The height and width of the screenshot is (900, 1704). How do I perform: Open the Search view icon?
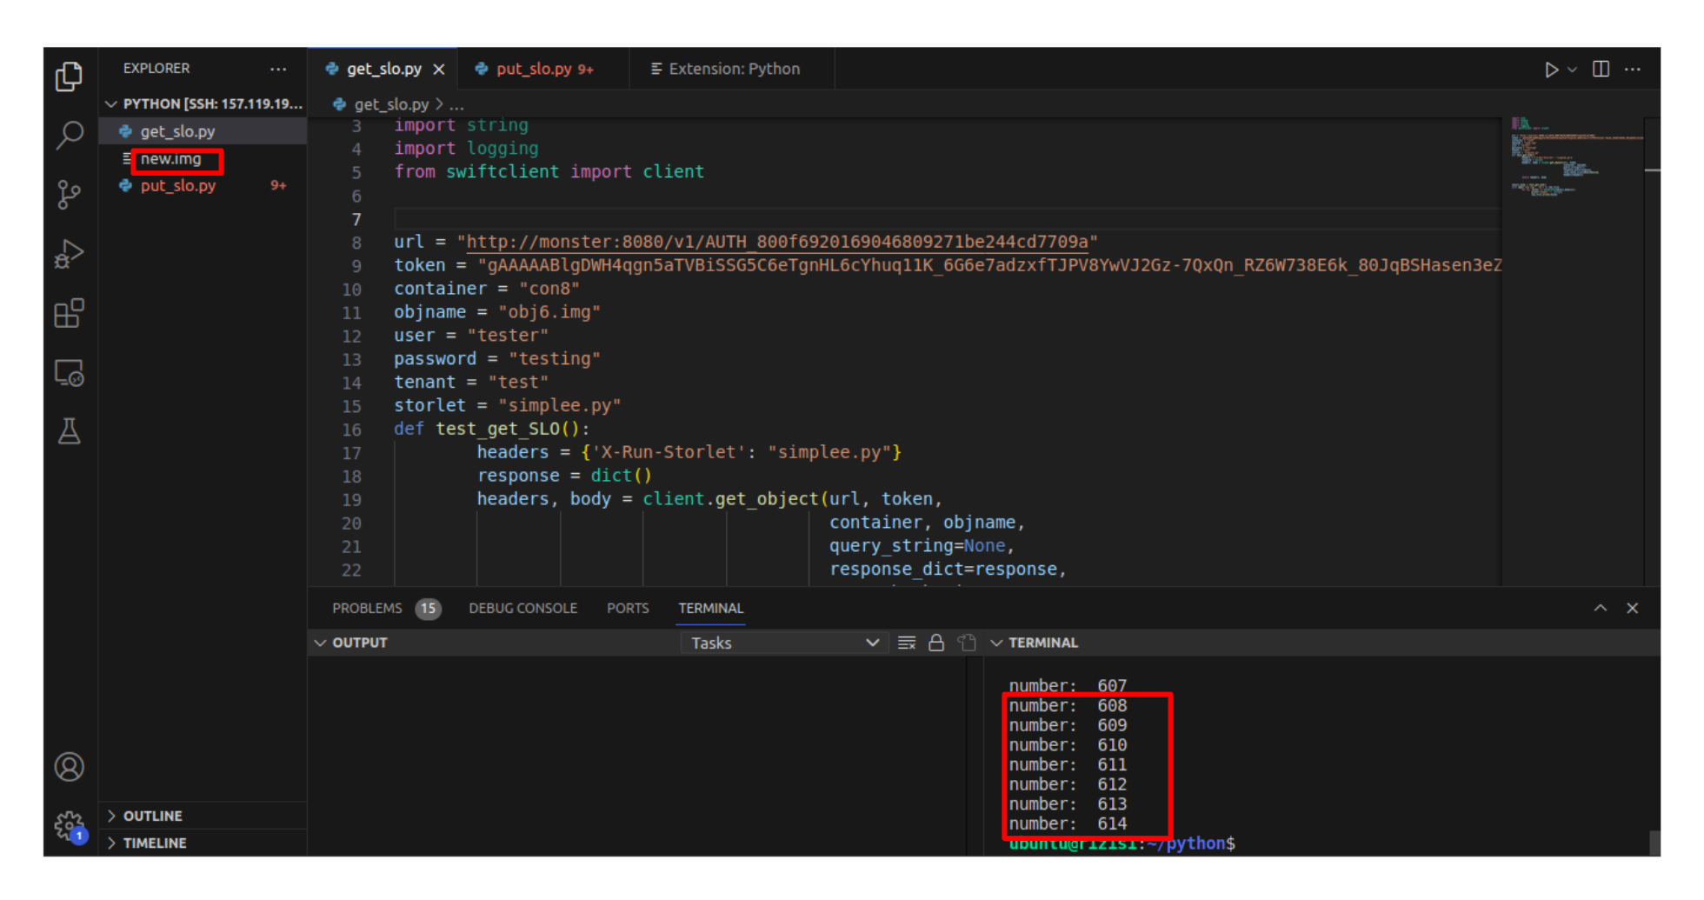tap(69, 135)
